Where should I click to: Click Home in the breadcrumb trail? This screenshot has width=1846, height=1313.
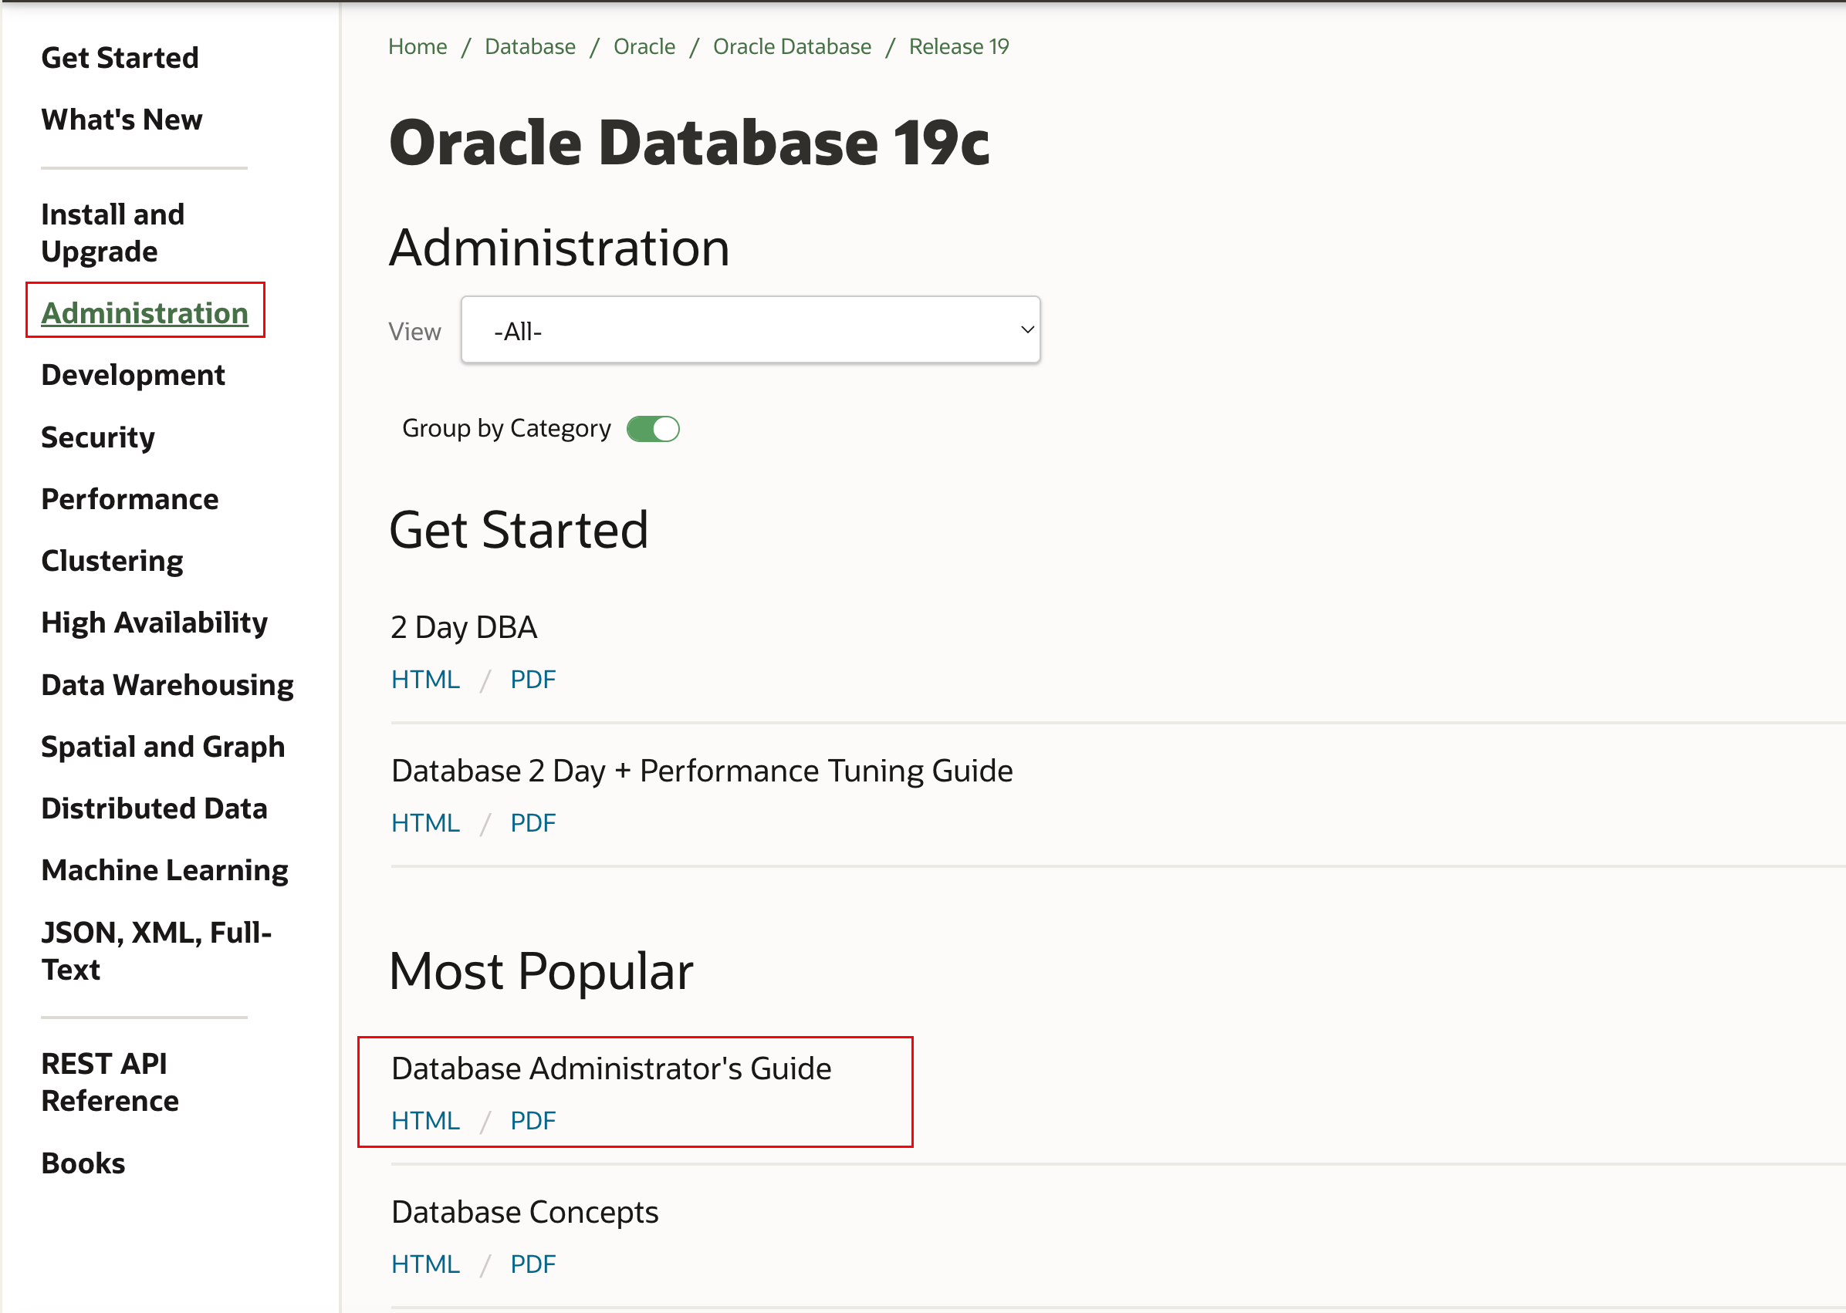click(x=418, y=46)
